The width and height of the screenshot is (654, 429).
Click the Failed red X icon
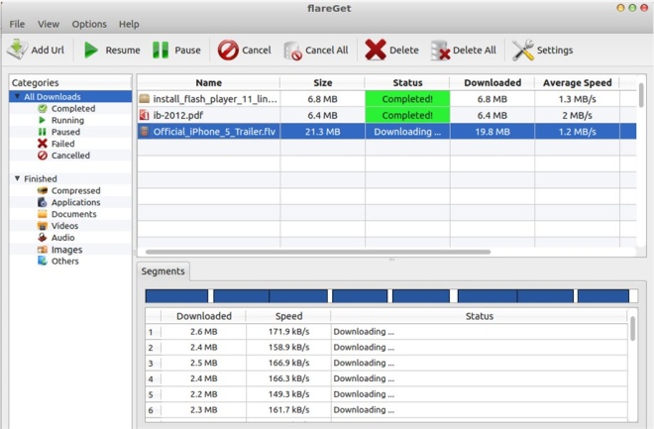[x=43, y=144]
